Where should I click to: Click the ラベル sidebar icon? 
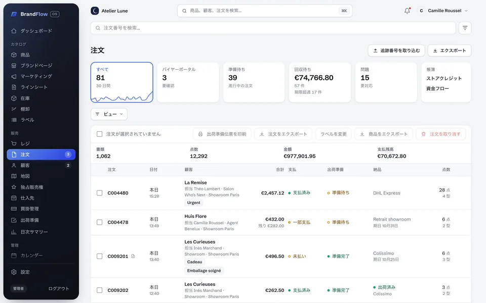(14, 120)
